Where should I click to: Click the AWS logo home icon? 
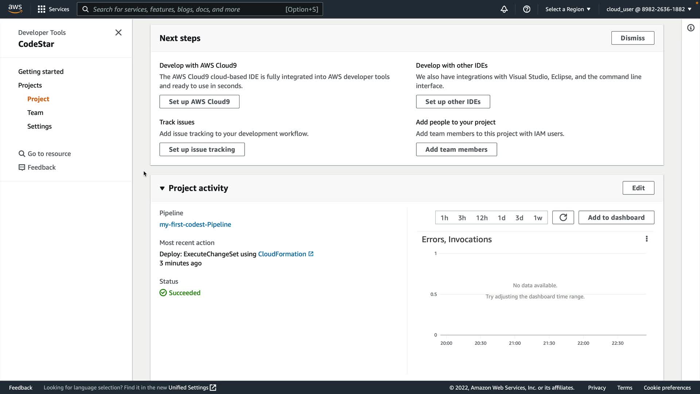coord(15,9)
